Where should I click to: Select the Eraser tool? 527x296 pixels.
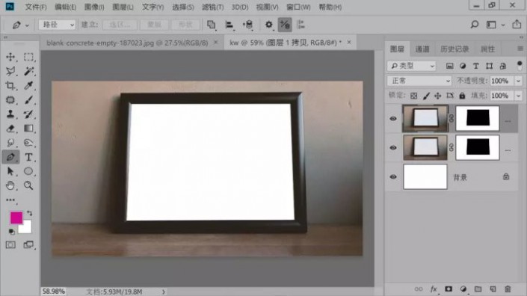tap(10, 129)
